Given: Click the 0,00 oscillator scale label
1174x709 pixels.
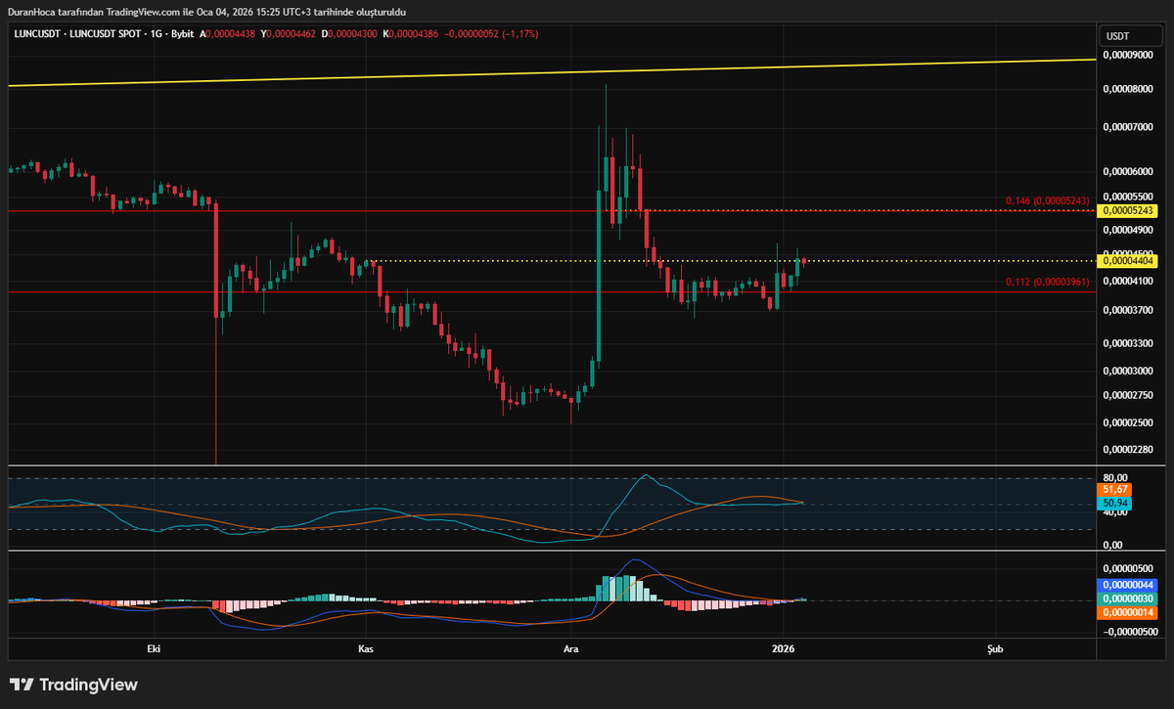Looking at the screenshot, I should 1113,545.
